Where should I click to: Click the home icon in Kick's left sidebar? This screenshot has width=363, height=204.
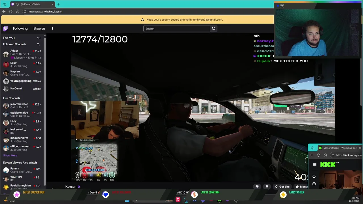pos(314,176)
